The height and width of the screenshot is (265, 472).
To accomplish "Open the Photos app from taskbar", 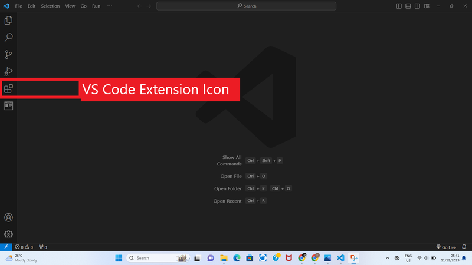I will (327, 258).
